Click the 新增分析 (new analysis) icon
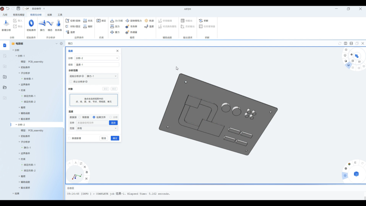Viewport: 366px width, 206px height. click(6, 24)
